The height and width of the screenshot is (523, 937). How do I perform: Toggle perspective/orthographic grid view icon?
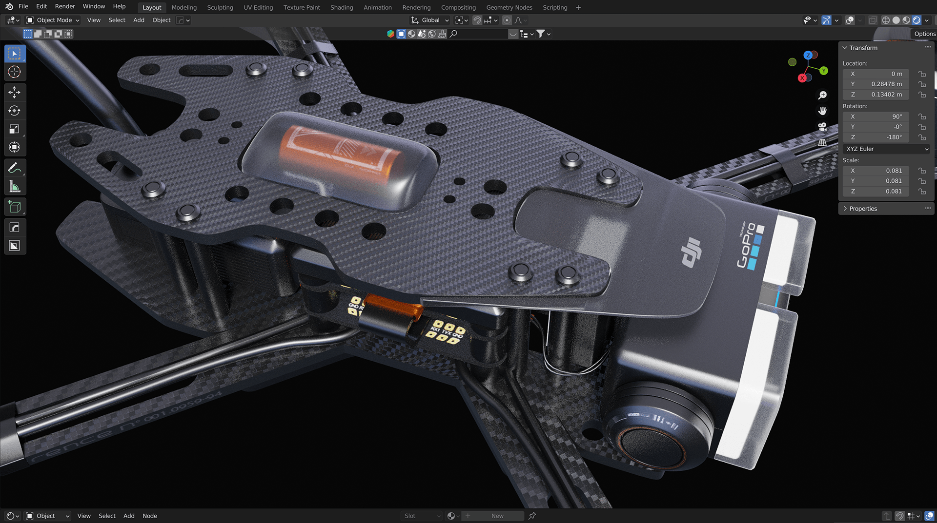pyautogui.click(x=822, y=143)
